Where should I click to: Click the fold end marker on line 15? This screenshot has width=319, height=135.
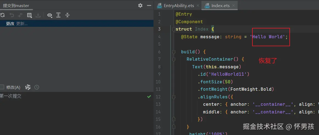tap(173, 119)
